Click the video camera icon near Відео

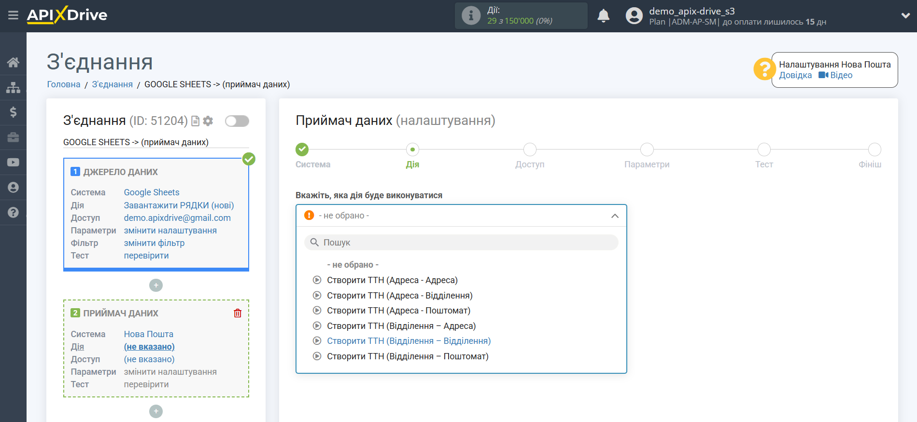click(823, 75)
